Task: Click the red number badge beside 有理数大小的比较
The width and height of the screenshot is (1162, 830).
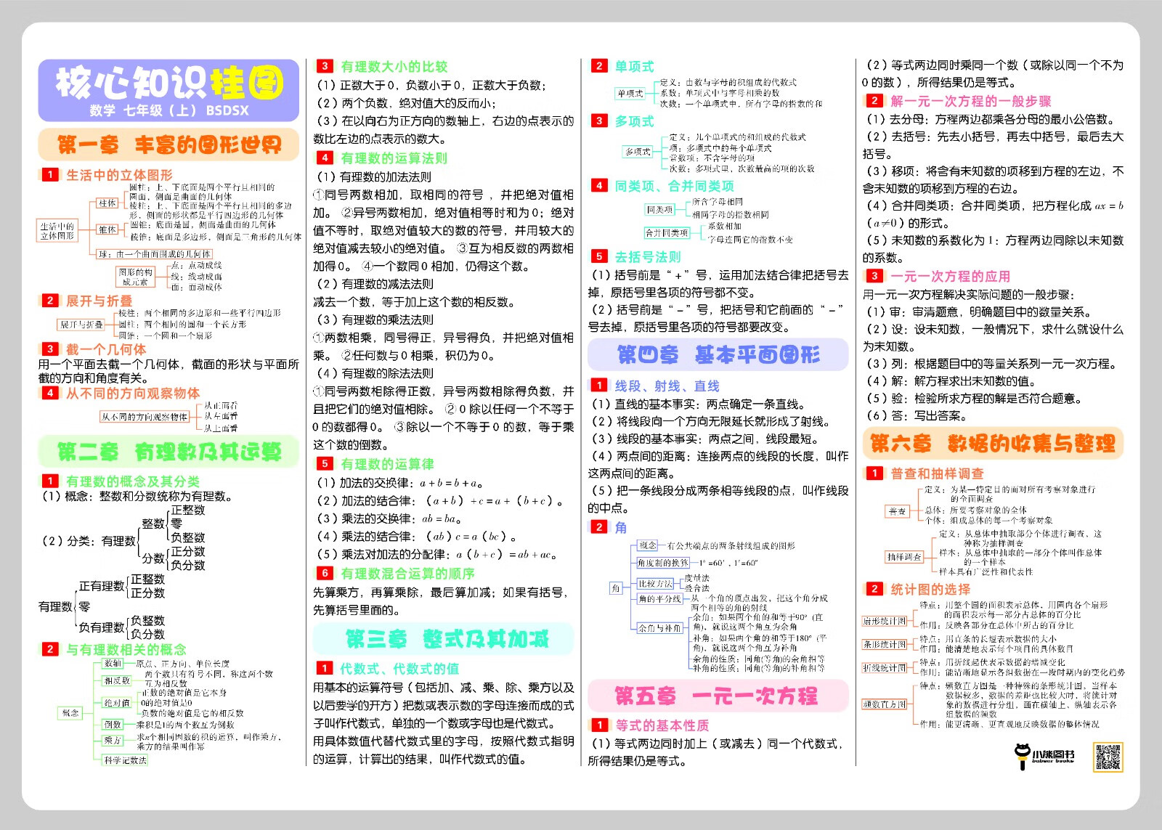Action: pyautogui.click(x=325, y=66)
